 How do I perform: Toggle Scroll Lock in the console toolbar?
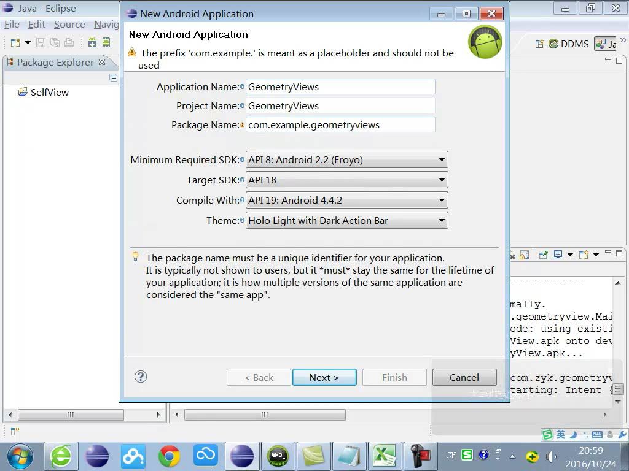point(524,255)
